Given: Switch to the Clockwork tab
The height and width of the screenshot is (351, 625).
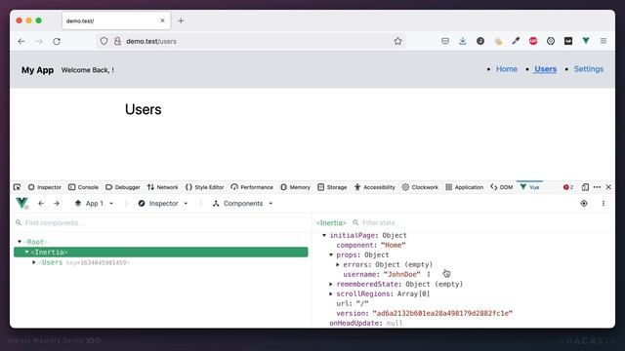Looking at the screenshot, I should (420, 187).
